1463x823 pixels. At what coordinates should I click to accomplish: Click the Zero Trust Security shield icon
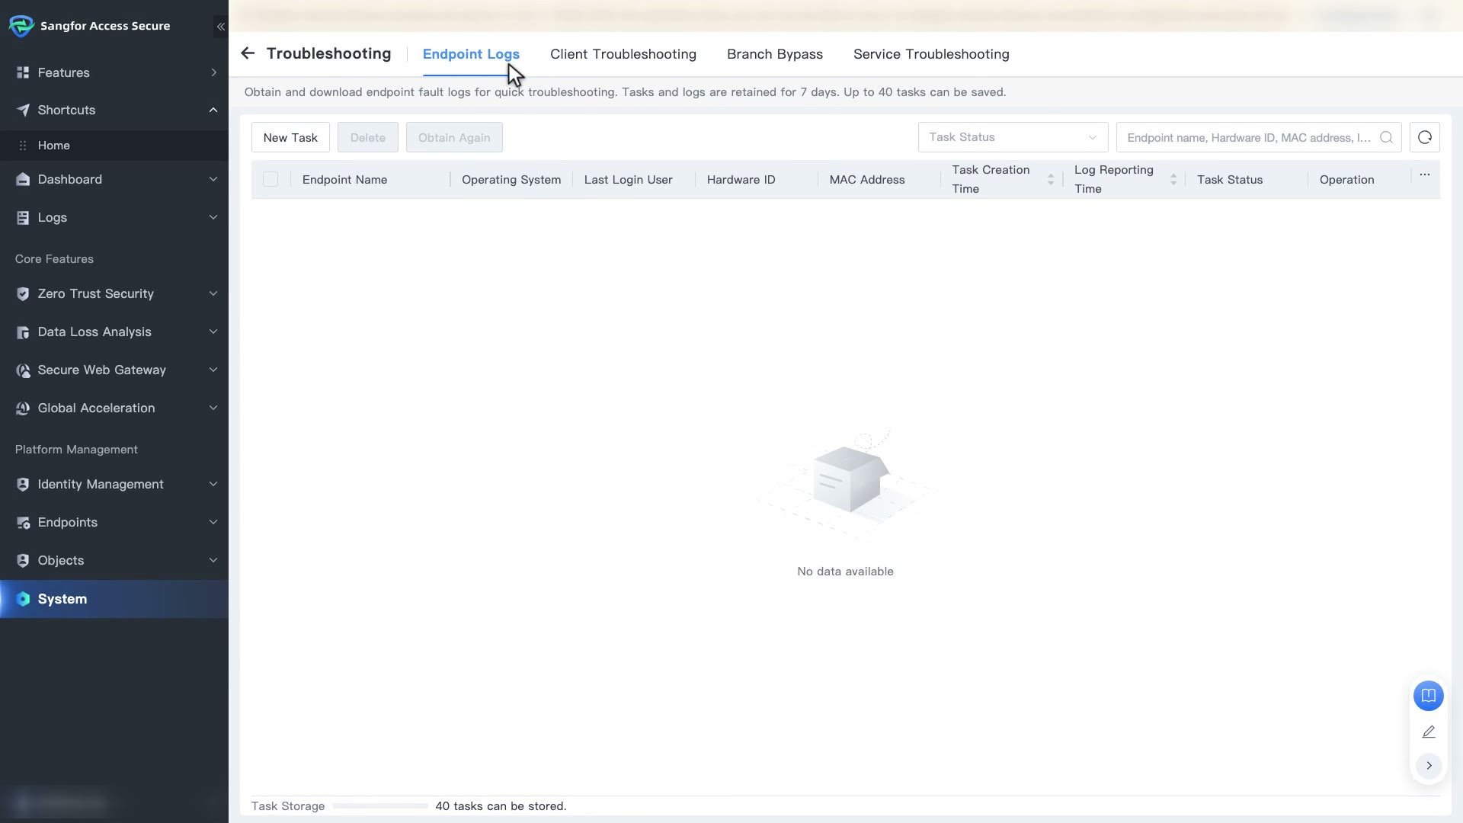pyautogui.click(x=23, y=293)
